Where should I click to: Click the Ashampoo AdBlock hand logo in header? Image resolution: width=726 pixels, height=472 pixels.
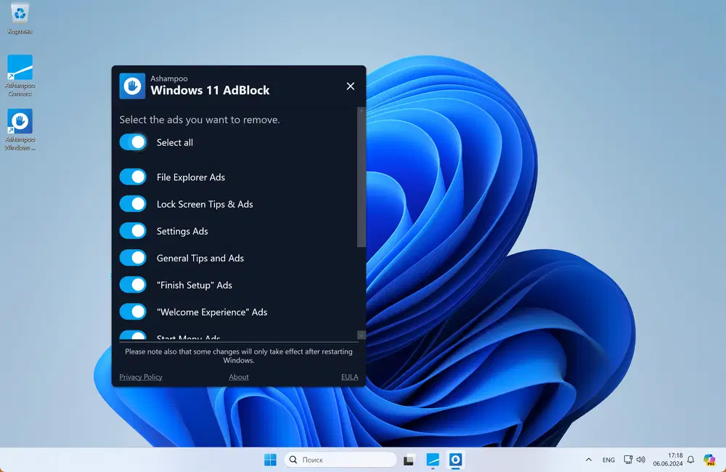pos(132,86)
